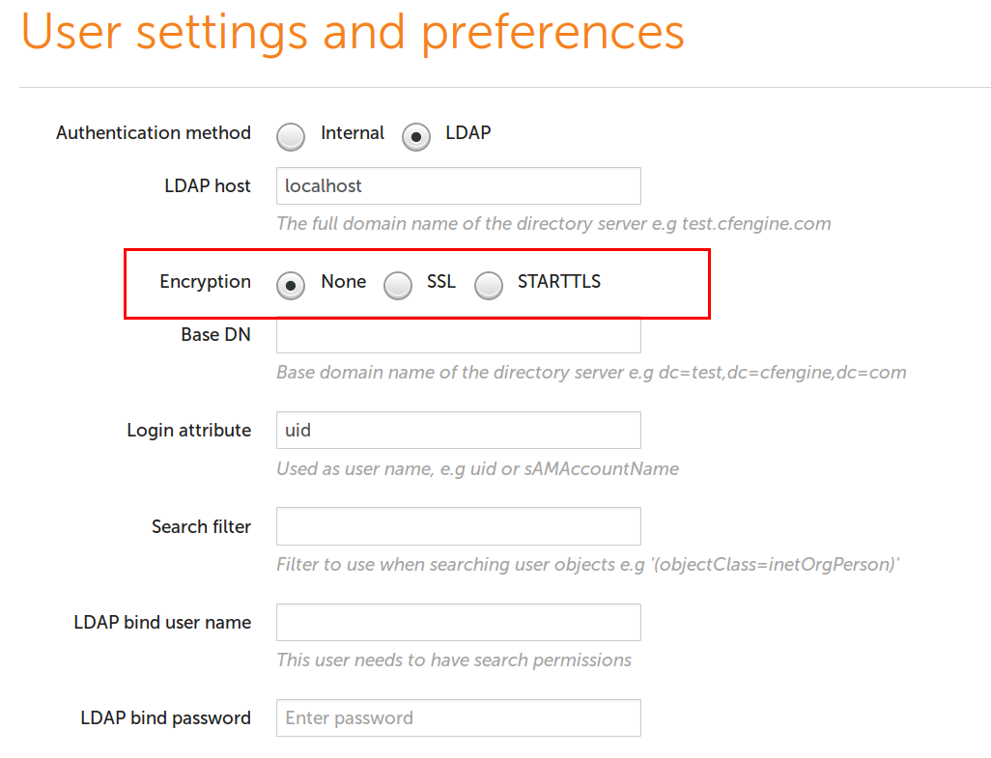This screenshot has width=991, height=758.
Task: Click the LDAP bind password label
Action: [x=166, y=717]
